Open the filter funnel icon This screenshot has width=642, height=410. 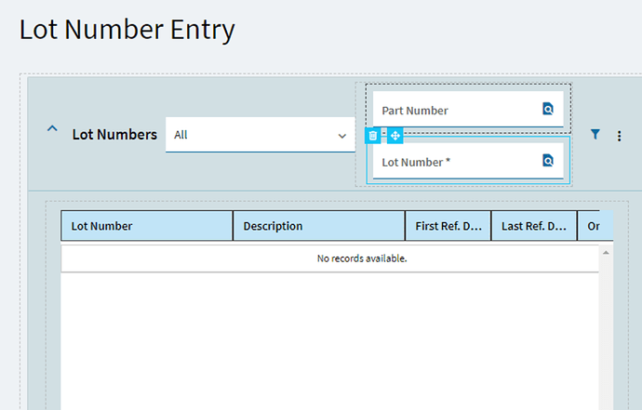click(595, 134)
